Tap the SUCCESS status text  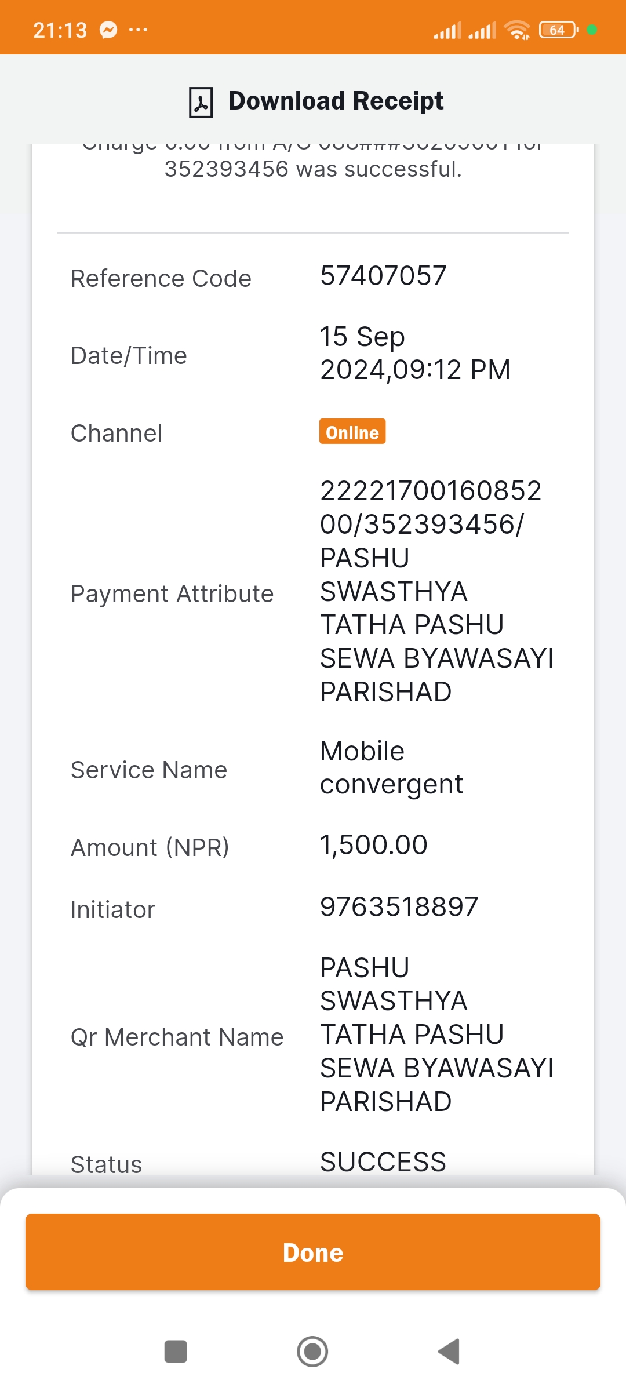click(x=383, y=1161)
